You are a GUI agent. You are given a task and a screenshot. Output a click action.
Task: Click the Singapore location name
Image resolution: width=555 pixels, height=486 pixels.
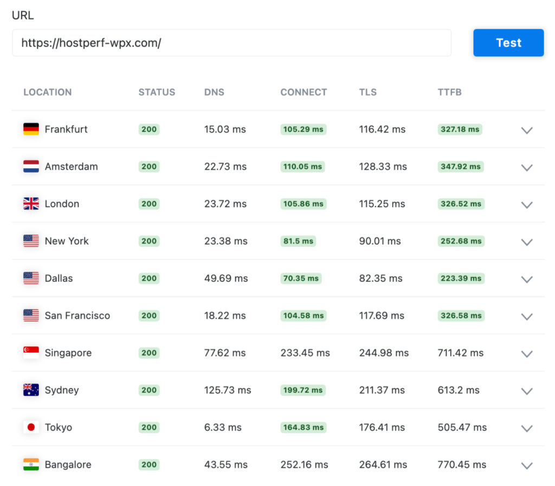[x=68, y=353]
